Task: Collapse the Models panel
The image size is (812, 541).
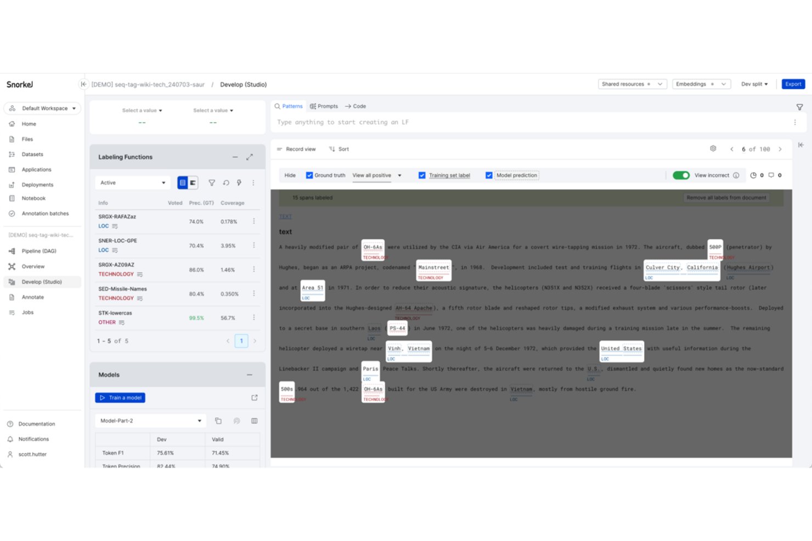Action: pyautogui.click(x=250, y=375)
